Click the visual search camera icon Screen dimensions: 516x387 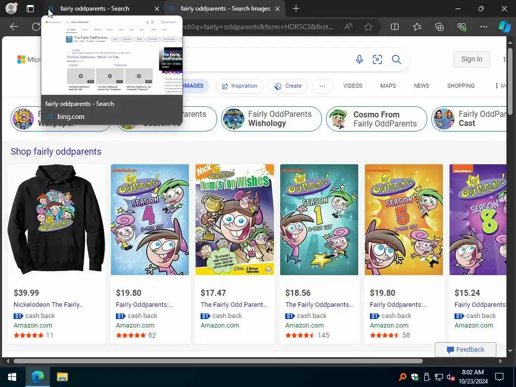(x=377, y=59)
